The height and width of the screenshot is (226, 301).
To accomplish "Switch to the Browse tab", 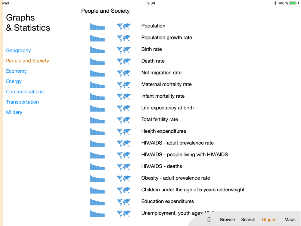I will 227,220.
